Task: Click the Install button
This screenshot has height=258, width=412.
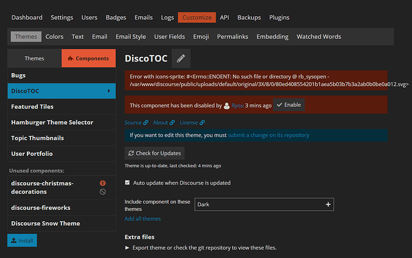Action: [22, 241]
